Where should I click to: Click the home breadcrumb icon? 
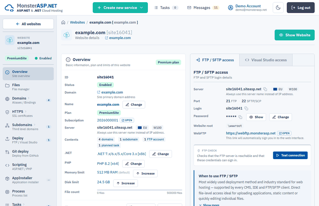point(63,23)
